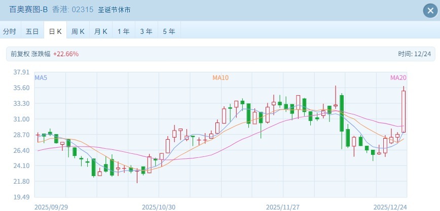Select the 日K tab
The width and height of the screenshot is (440, 211).
point(55,31)
